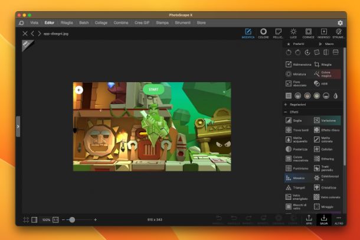Select the HDR tool
Viewport: 360px width, 240px height.
pyautogui.click(x=320, y=84)
